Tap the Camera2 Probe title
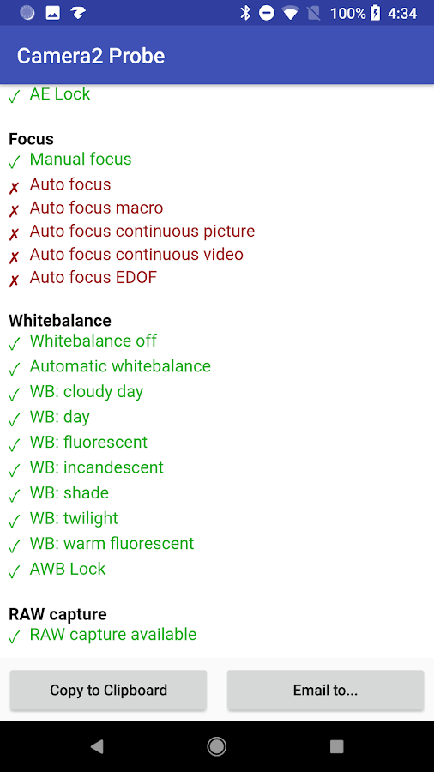 click(91, 56)
